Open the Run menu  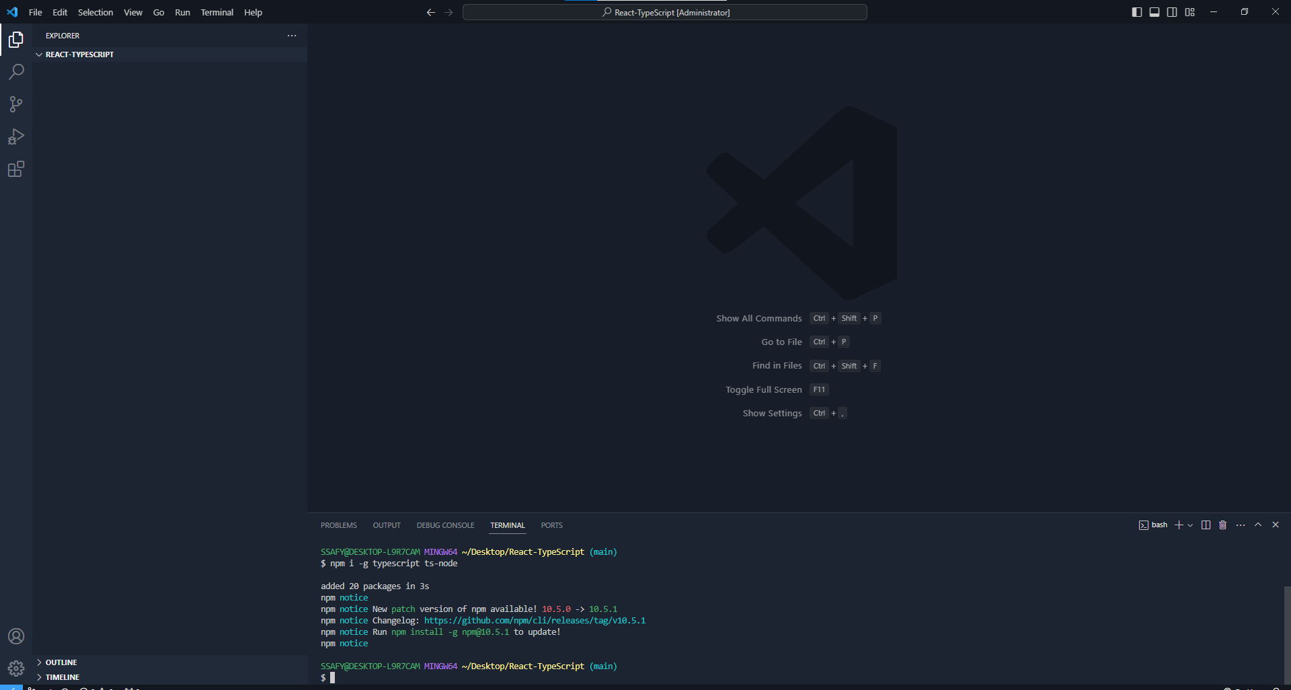(182, 12)
